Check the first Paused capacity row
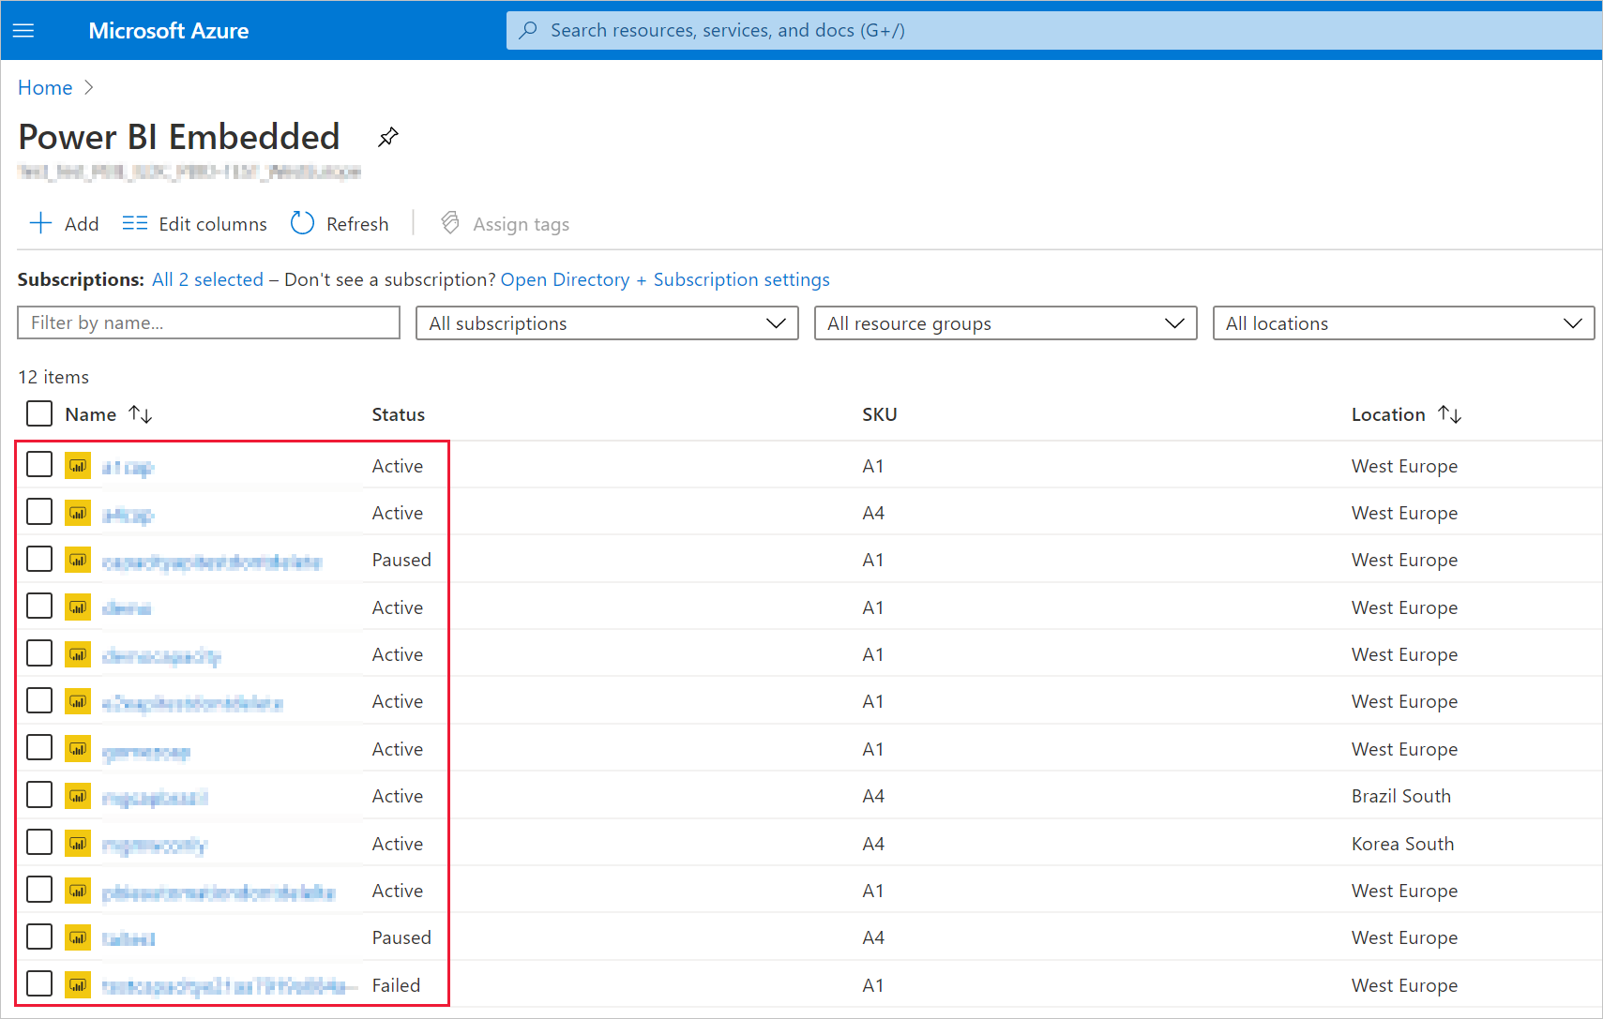This screenshot has height=1019, width=1603. (x=39, y=560)
